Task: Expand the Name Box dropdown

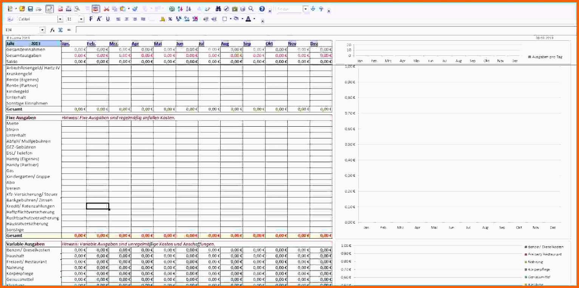Action: click(x=42, y=30)
